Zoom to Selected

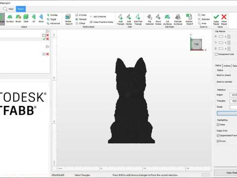204,19
